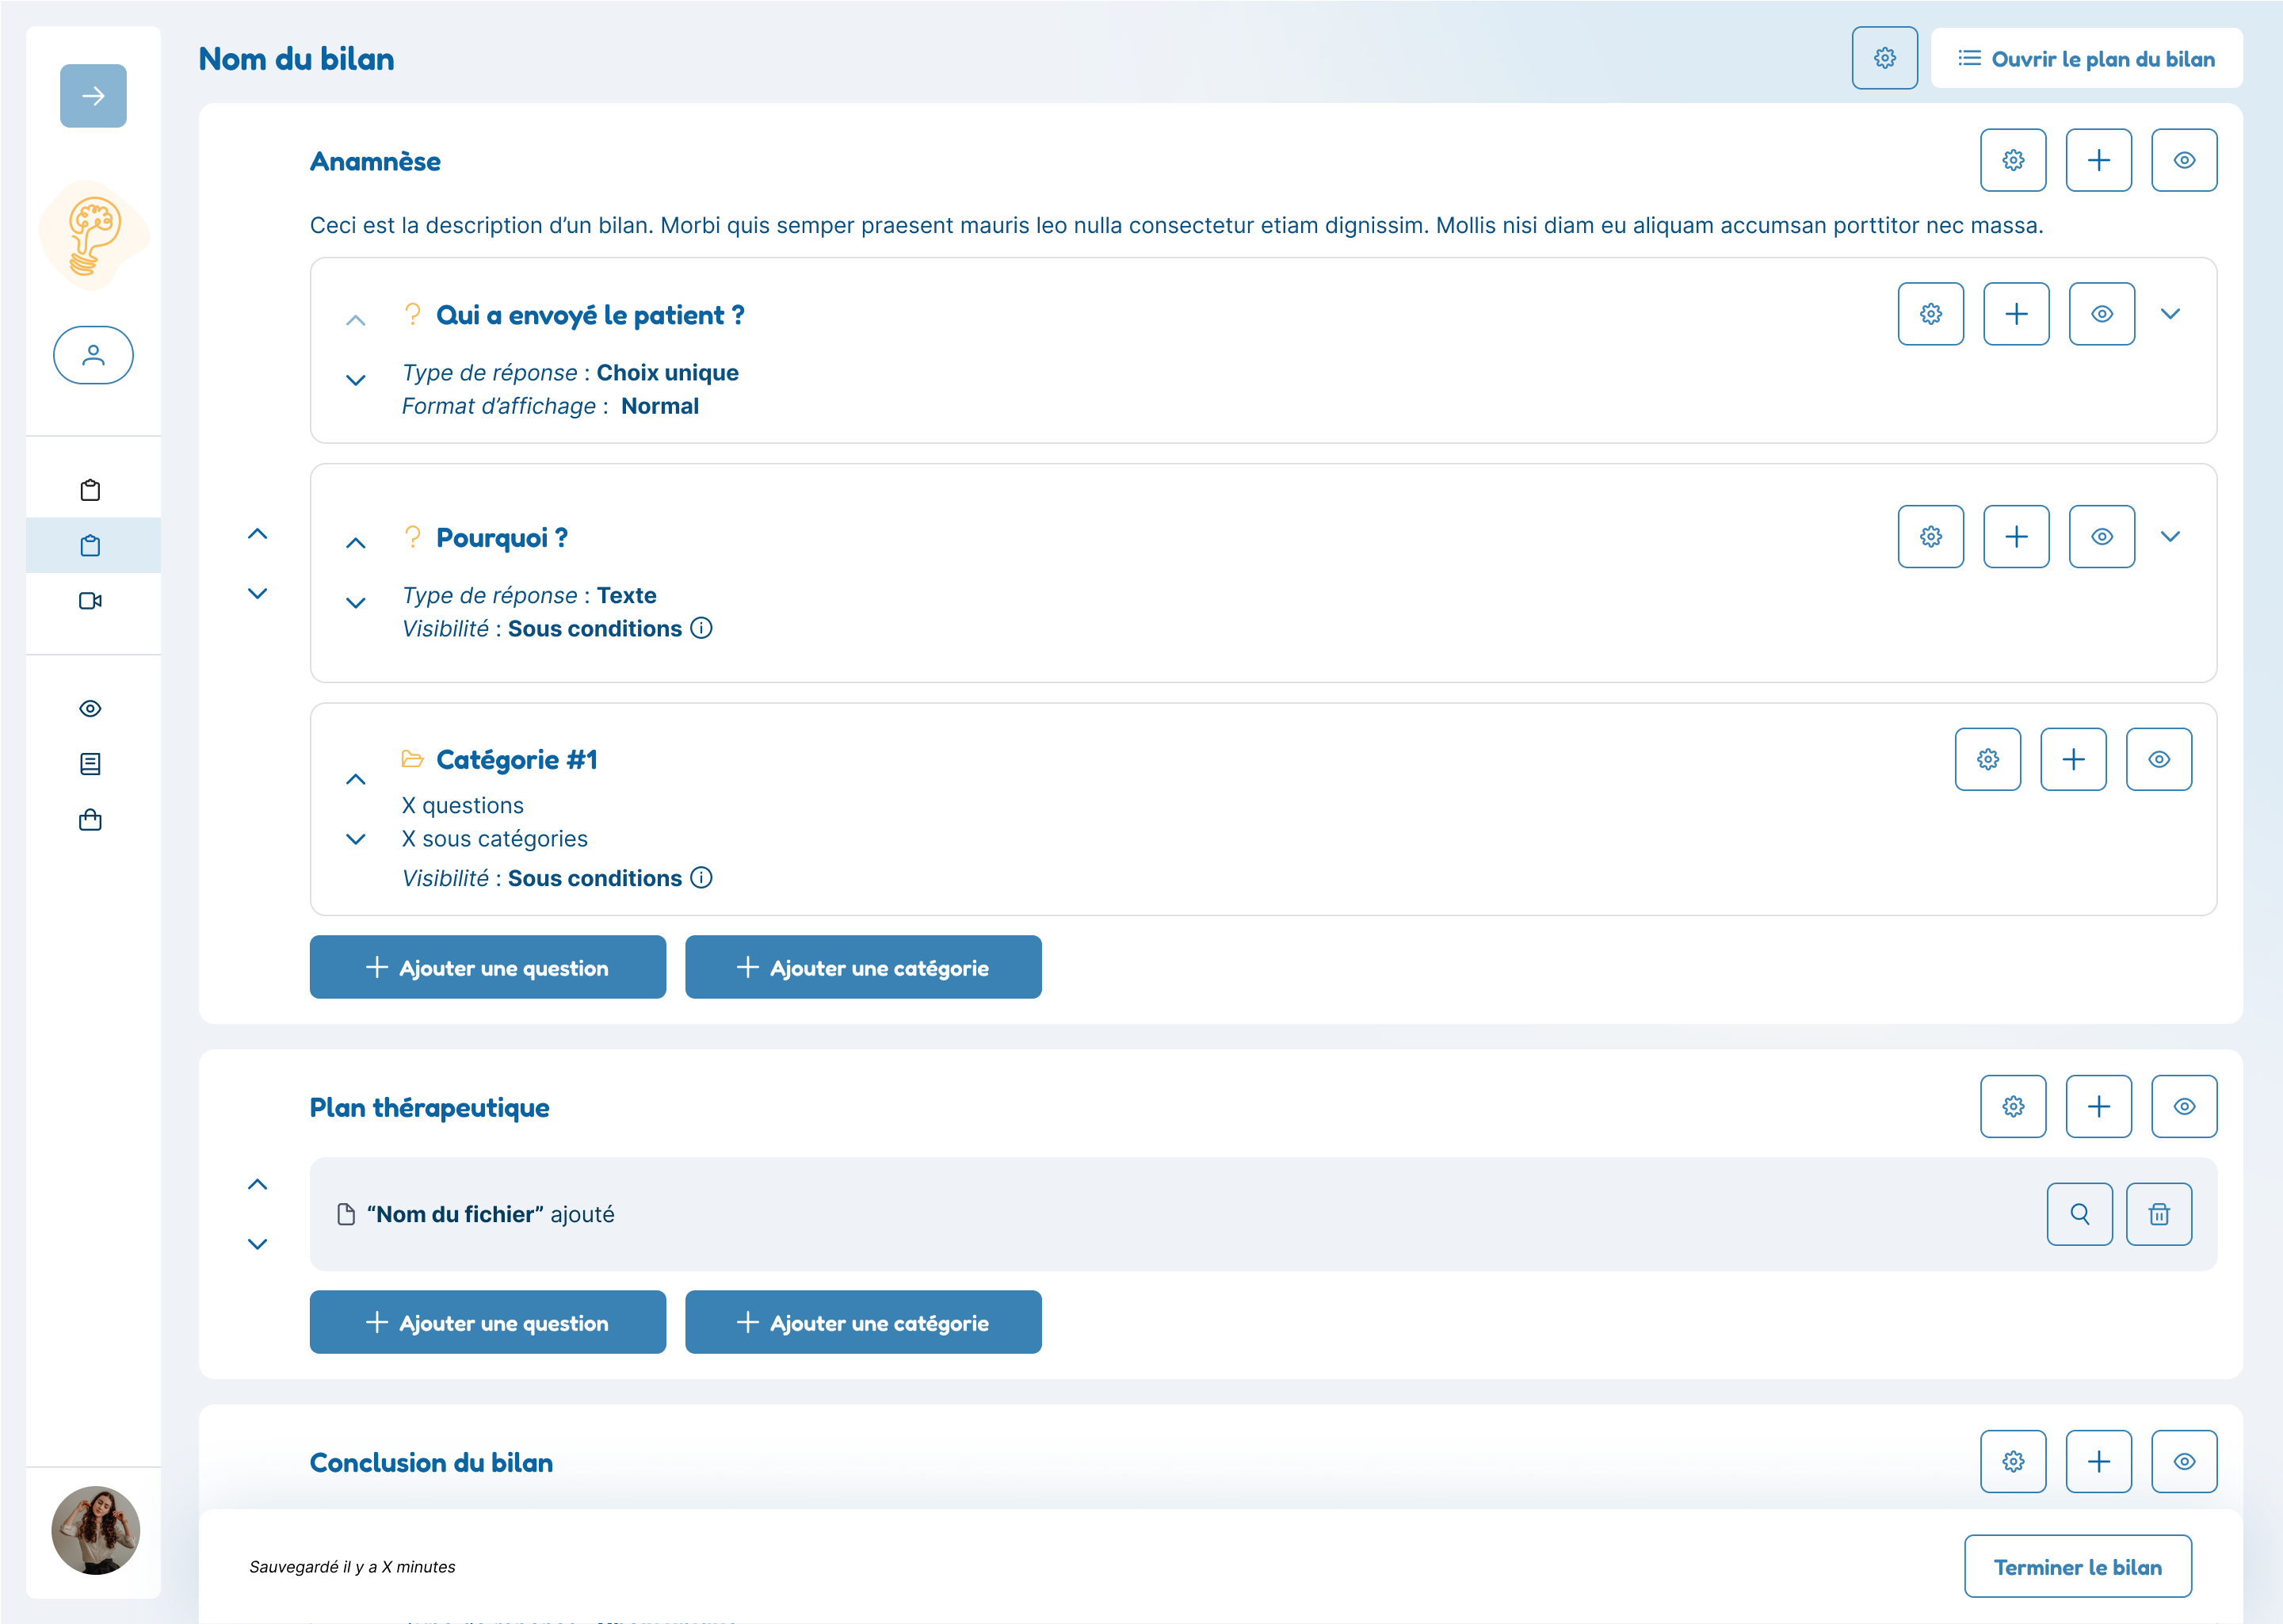Toggle eye icon for Catégorie #1
This screenshot has width=2283, height=1624.
(x=2158, y=760)
